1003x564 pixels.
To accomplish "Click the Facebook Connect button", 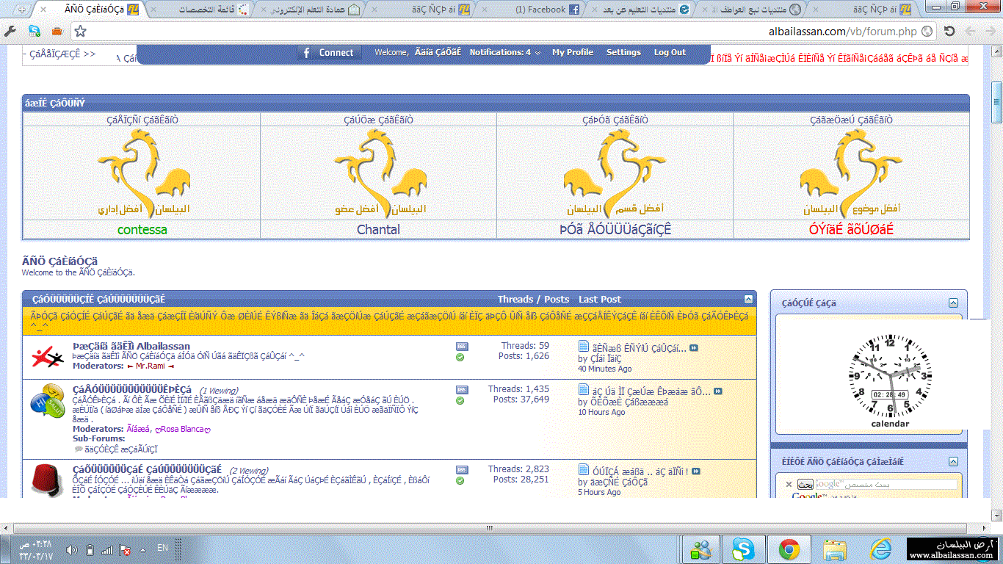I will tap(328, 53).
